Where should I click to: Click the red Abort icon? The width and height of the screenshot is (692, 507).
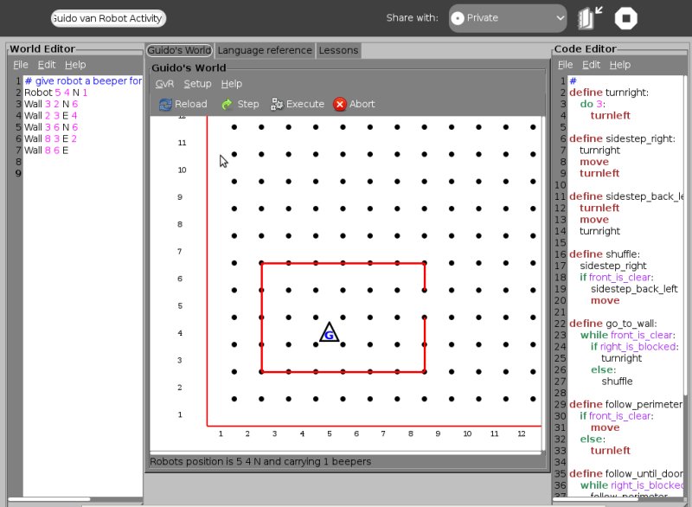[340, 104]
